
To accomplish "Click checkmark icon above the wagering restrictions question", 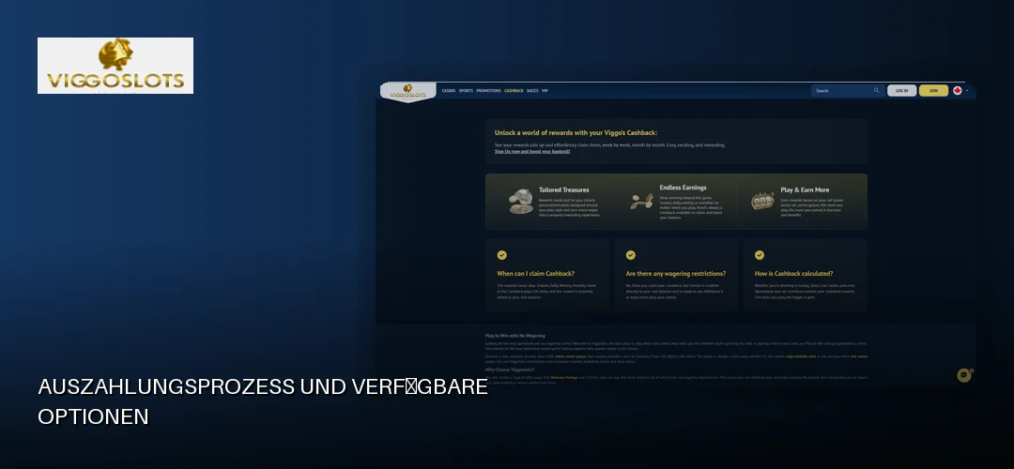I will click(x=631, y=255).
